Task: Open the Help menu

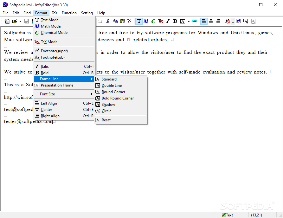Action: point(101,13)
